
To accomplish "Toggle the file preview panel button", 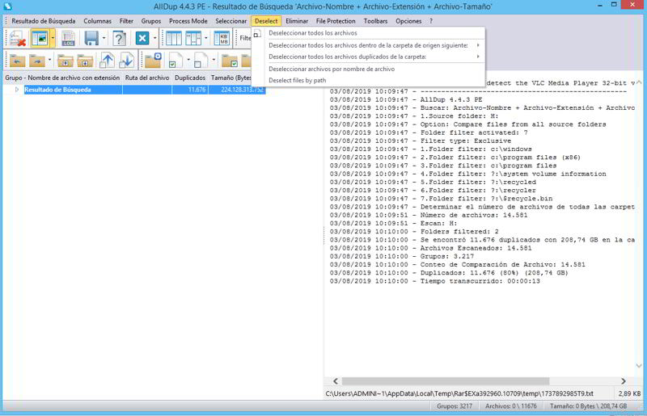I will (x=39, y=39).
